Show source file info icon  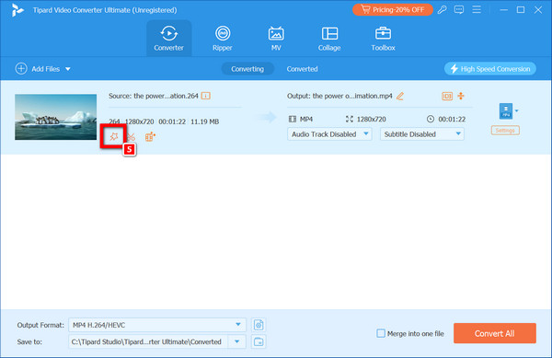tap(206, 96)
